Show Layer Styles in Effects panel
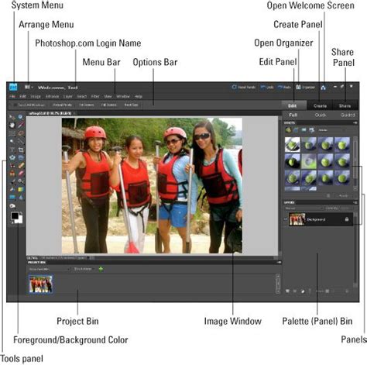 296,130
